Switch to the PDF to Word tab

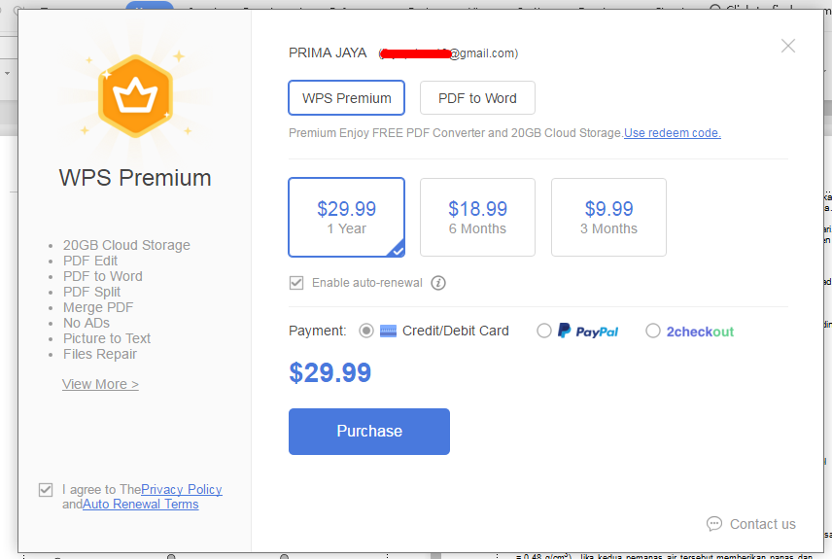pos(477,98)
